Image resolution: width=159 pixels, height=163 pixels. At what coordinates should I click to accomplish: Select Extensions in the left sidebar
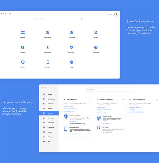49,104
